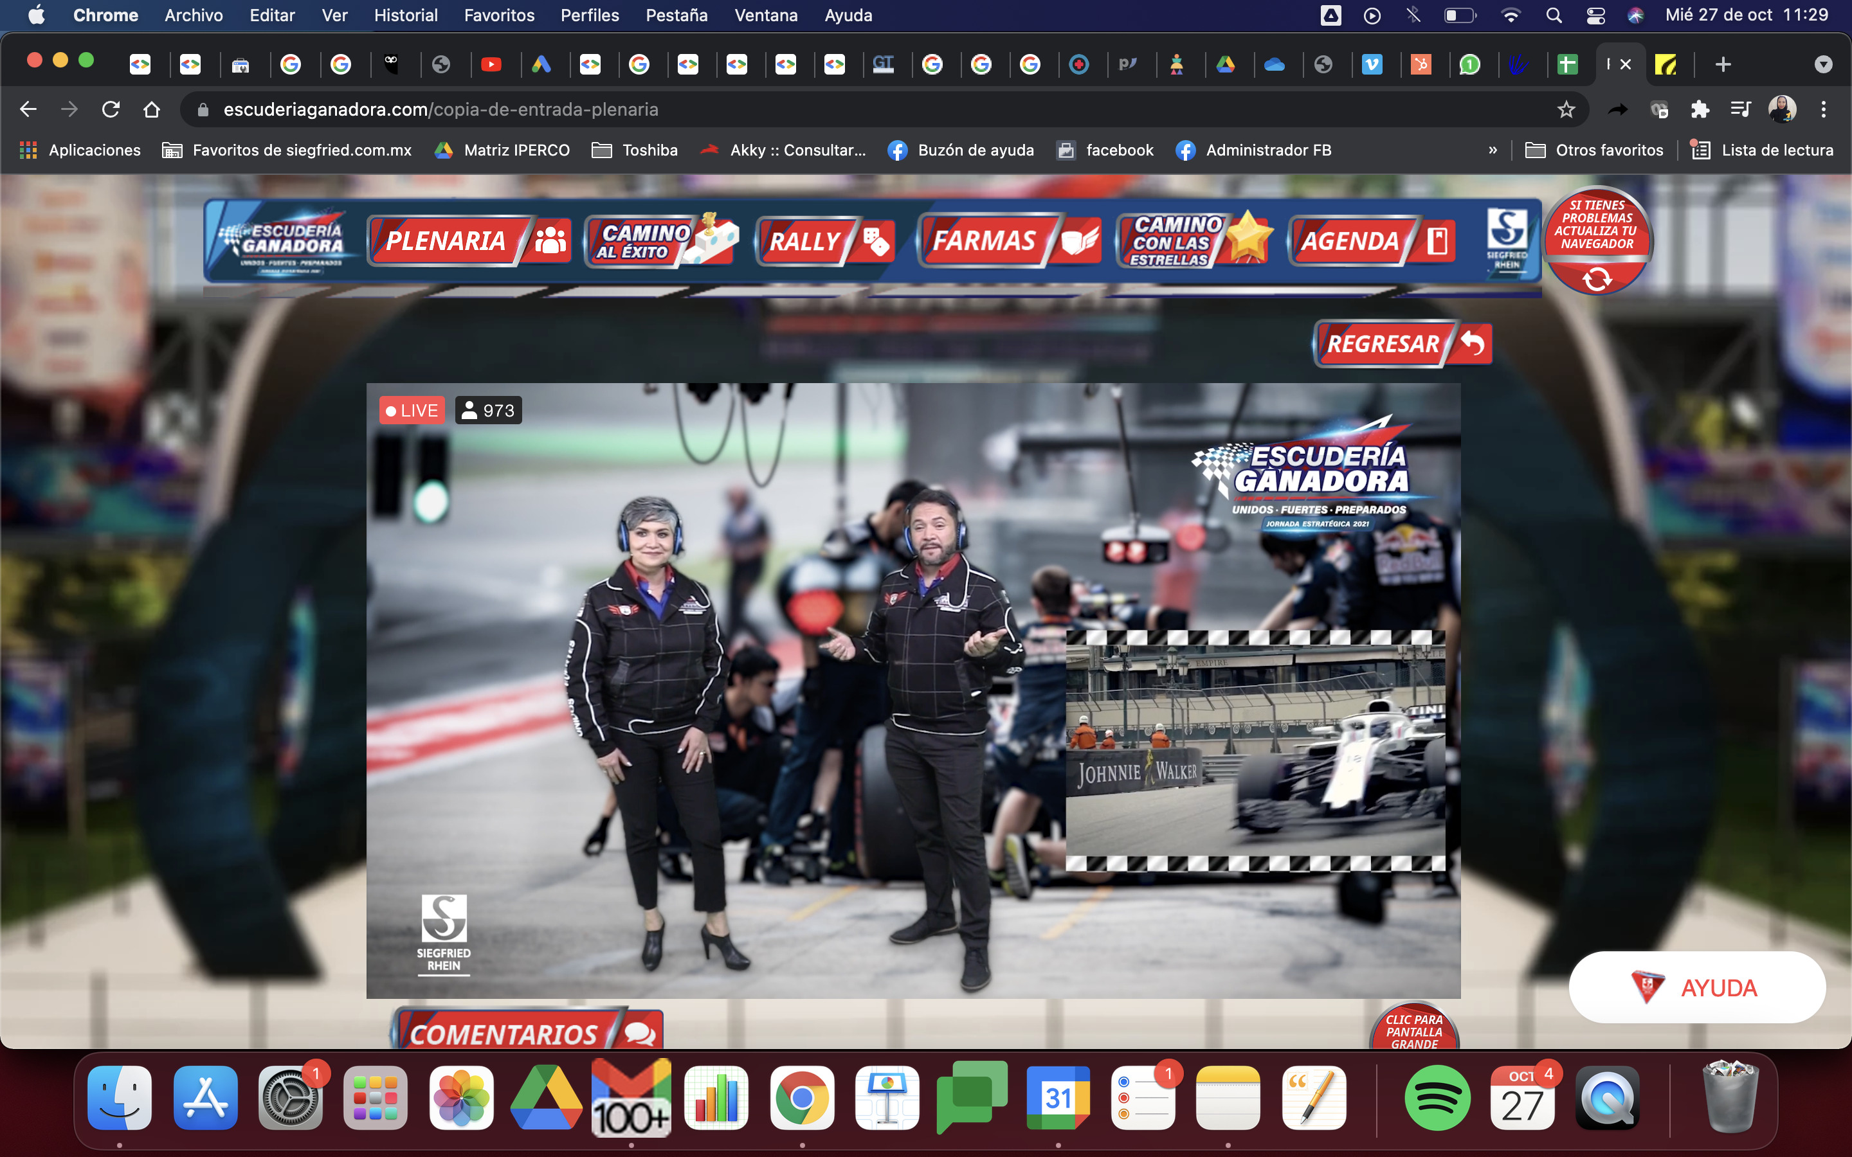Open the COMENTARIOS button
Image resolution: width=1852 pixels, height=1157 pixels.
pyautogui.click(x=527, y=1030)
